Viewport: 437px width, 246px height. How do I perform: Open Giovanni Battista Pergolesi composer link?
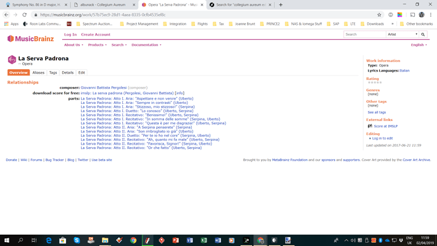104,87
